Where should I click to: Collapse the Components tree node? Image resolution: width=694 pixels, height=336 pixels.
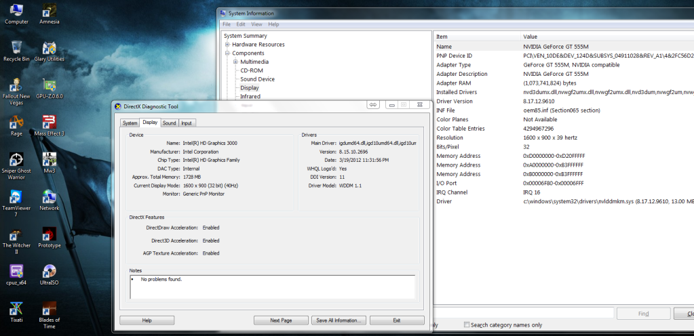click(227, 53)
